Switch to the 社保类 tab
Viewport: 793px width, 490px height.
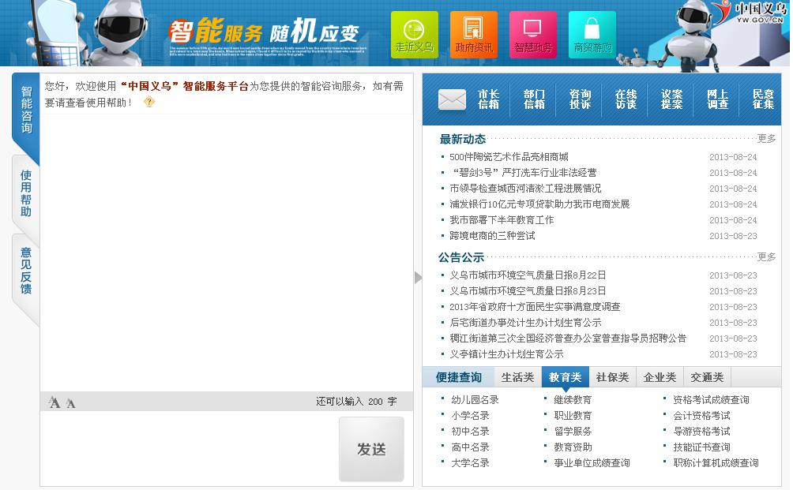(612, 377)
